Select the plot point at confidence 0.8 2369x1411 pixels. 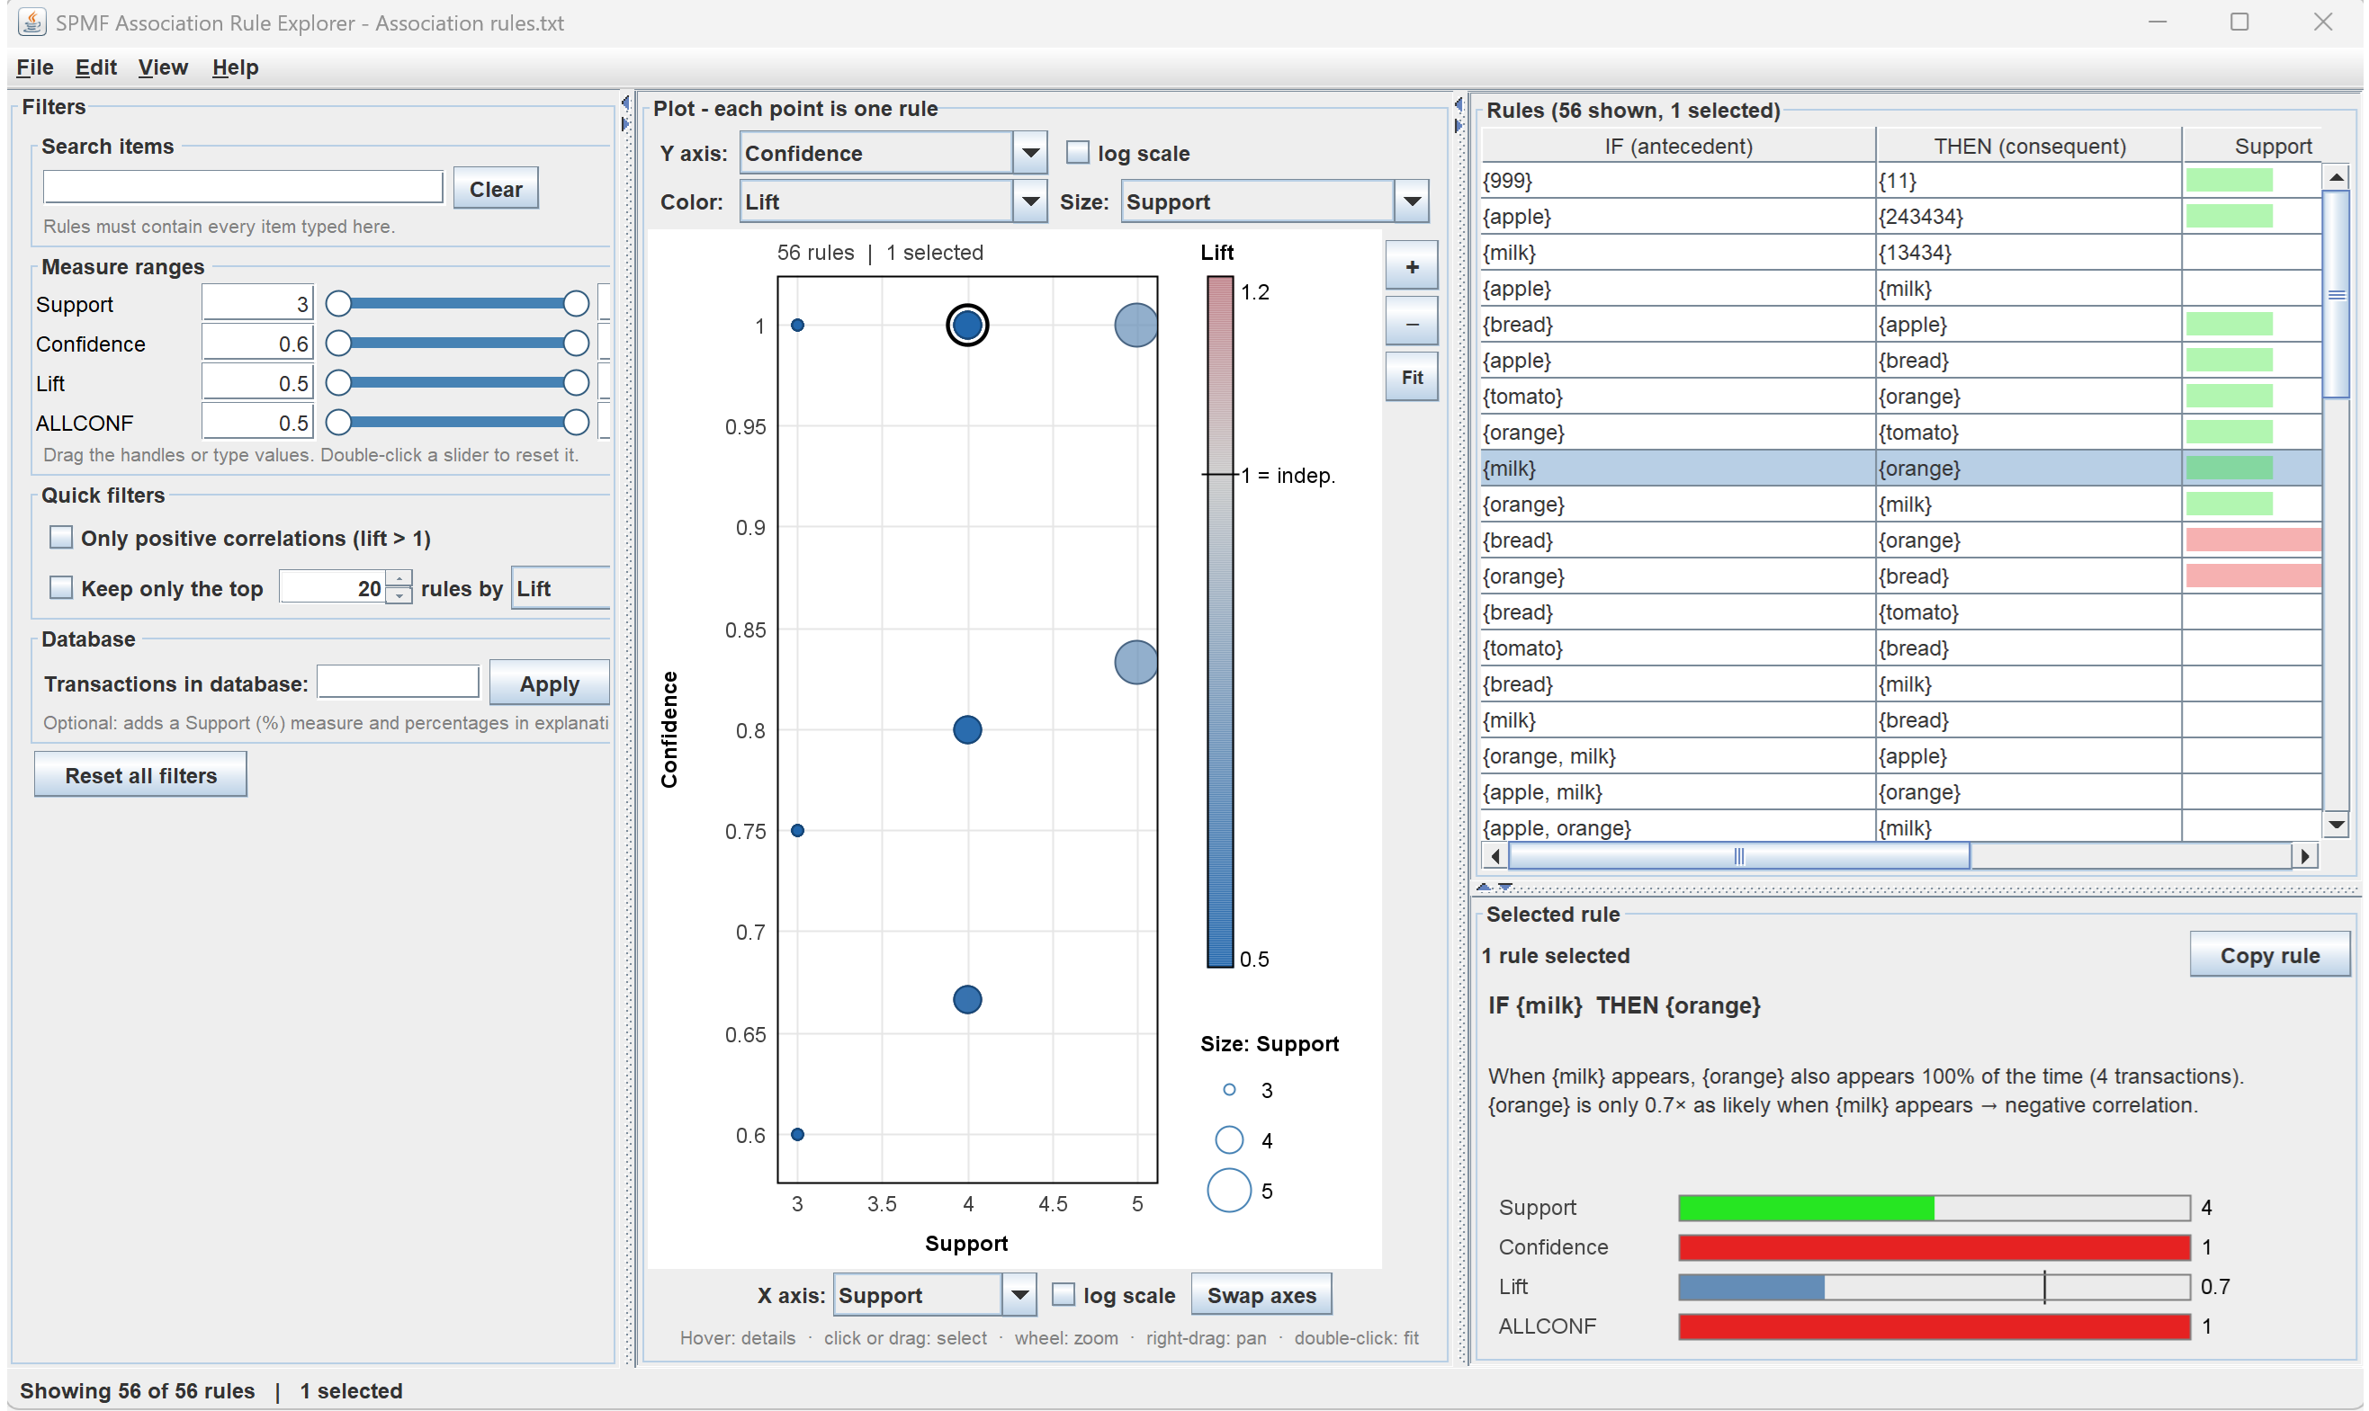pyautogui.click(x=967, y=730)
